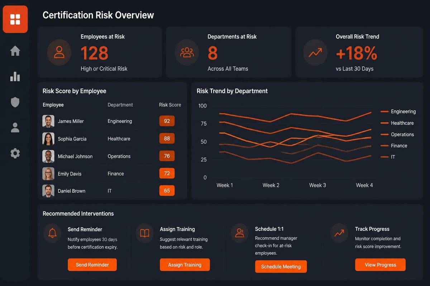Click the Departments at Risk group icon
Image resolution: width=430 pixels, height=286 pixels.
(x=187, y=53)
